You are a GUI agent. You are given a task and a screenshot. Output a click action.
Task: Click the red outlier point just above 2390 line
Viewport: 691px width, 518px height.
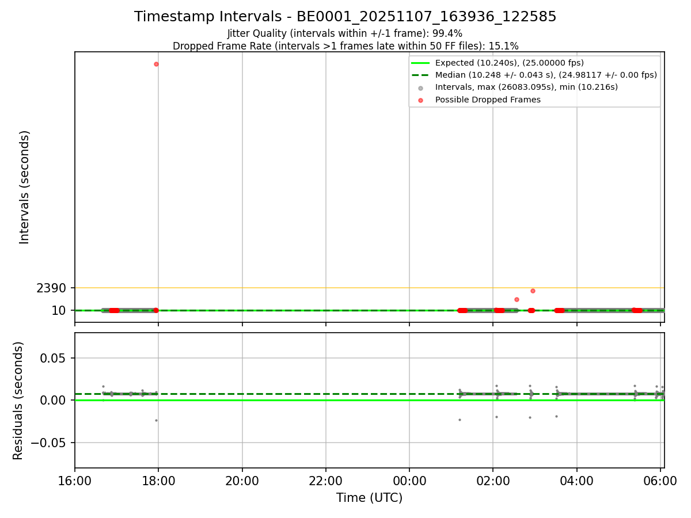coord(533,291)
